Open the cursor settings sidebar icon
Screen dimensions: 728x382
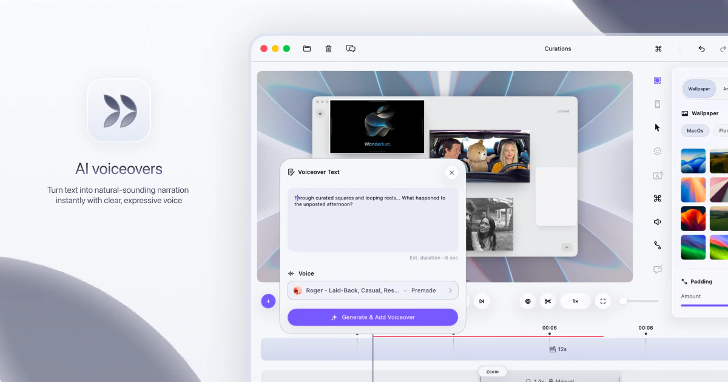657,127
